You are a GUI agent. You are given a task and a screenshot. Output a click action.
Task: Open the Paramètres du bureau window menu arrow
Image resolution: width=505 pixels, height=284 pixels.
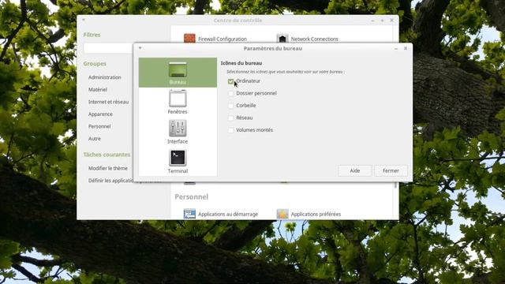(x=140, y=48)
